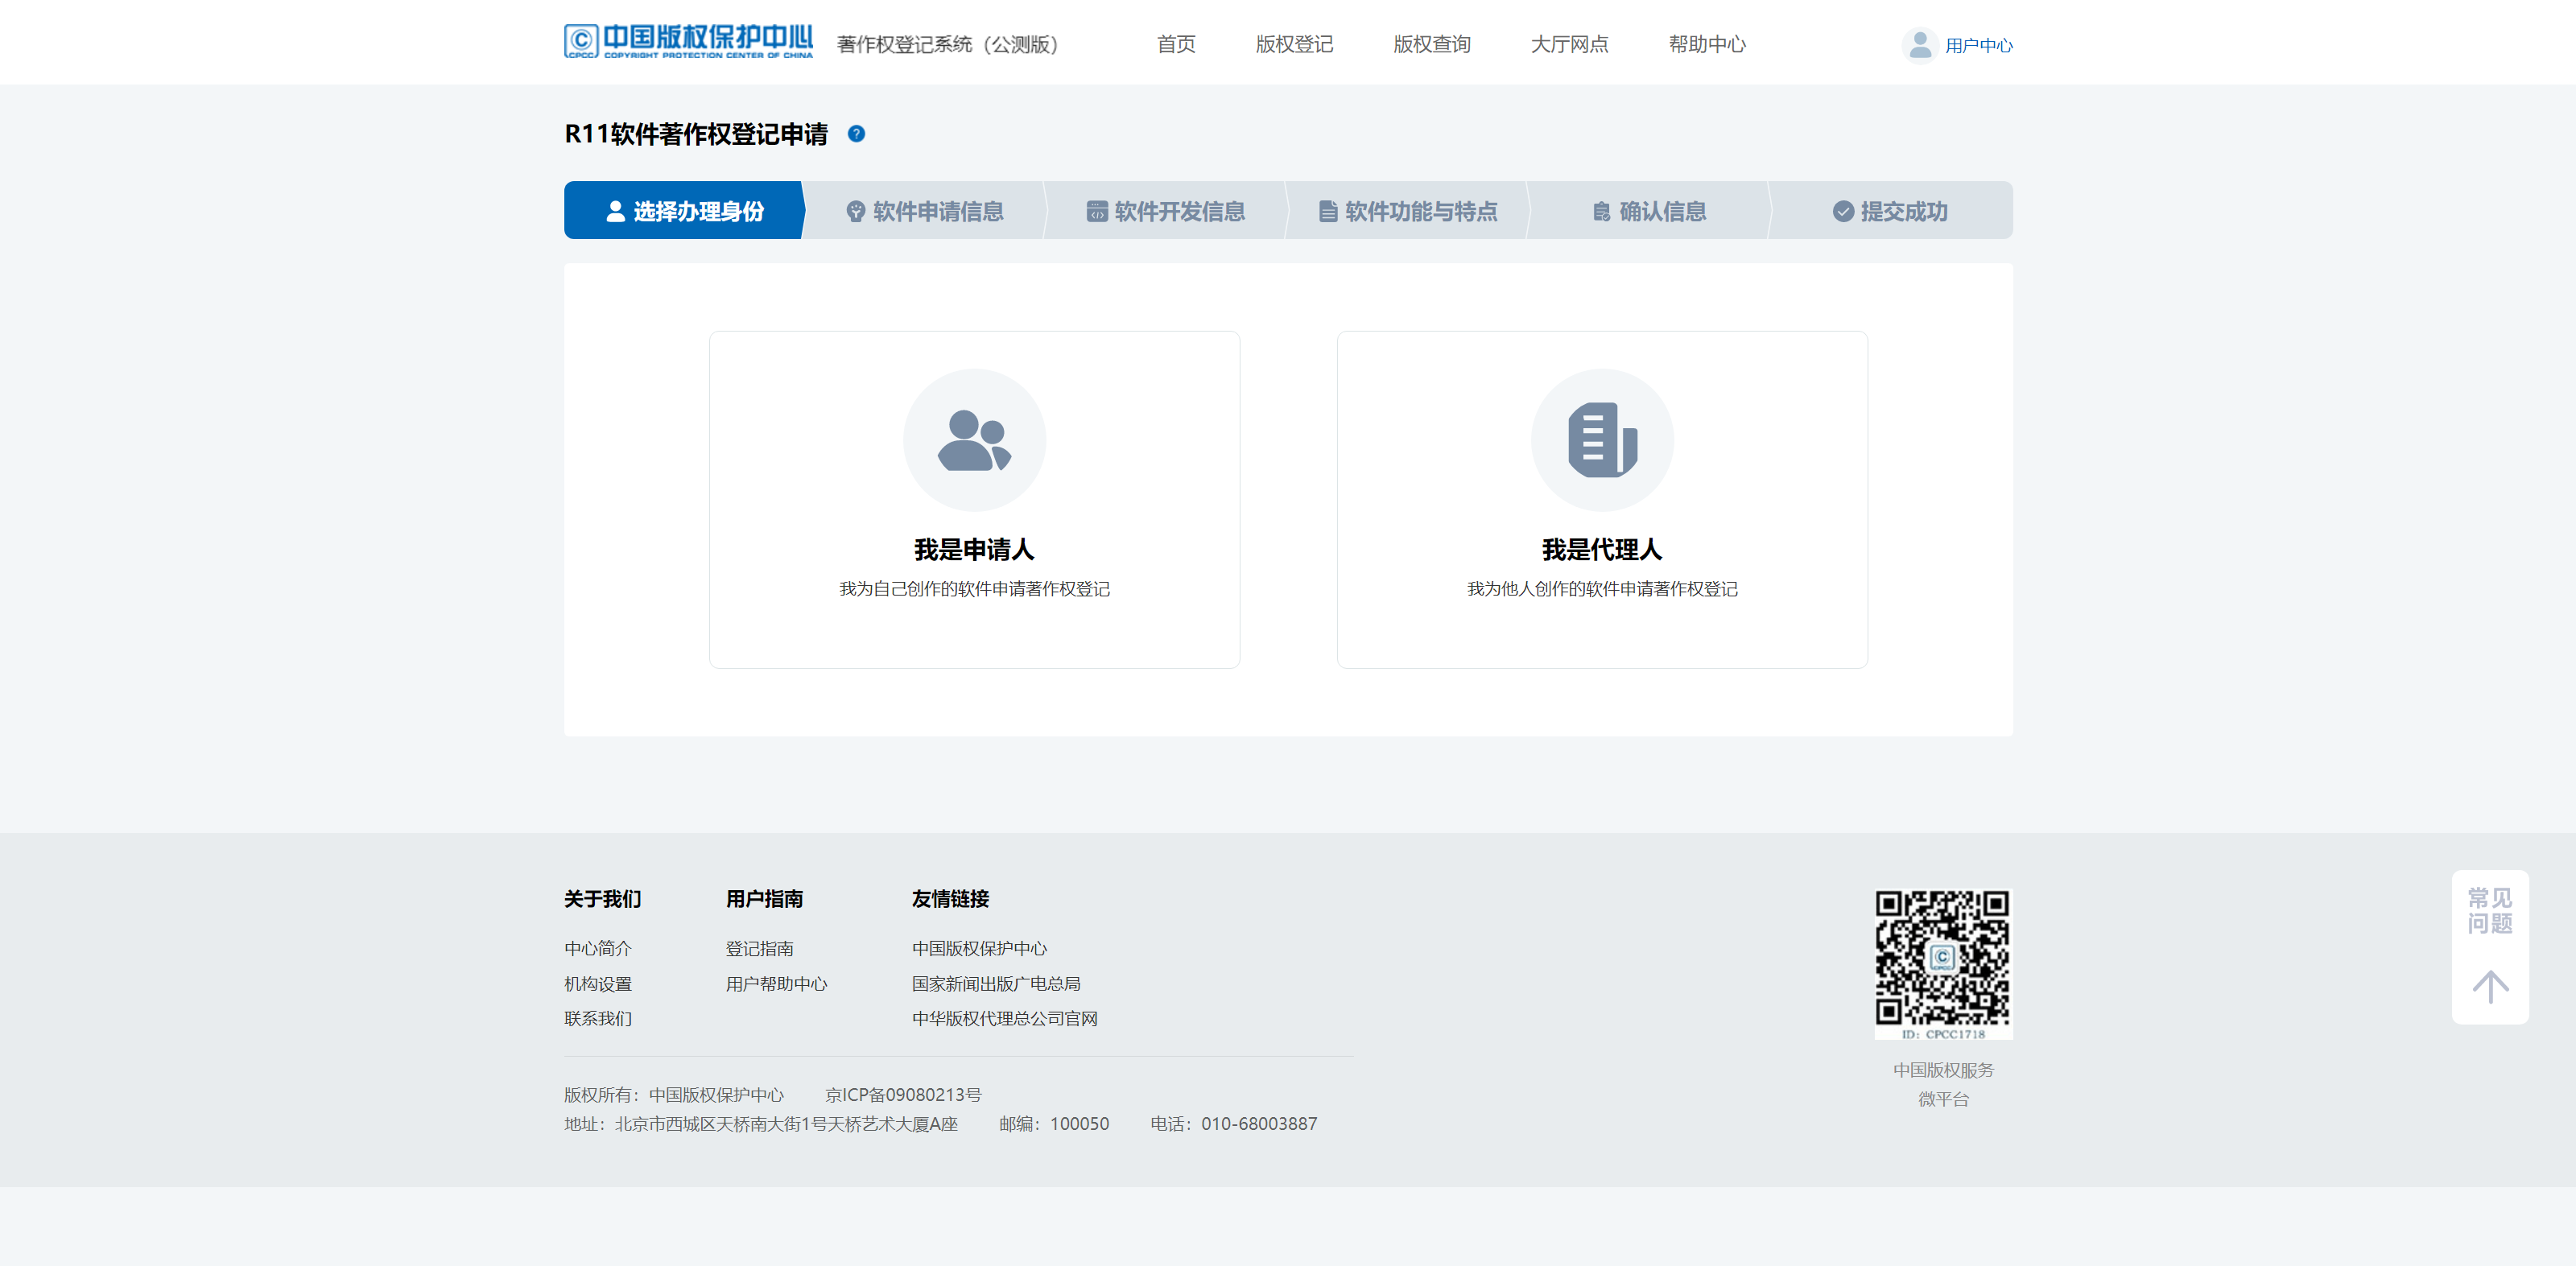The height and width of the screenshot is (1266, 2576).
Task: Select the 软件申请信息 step tab
Action: point(925,210)
